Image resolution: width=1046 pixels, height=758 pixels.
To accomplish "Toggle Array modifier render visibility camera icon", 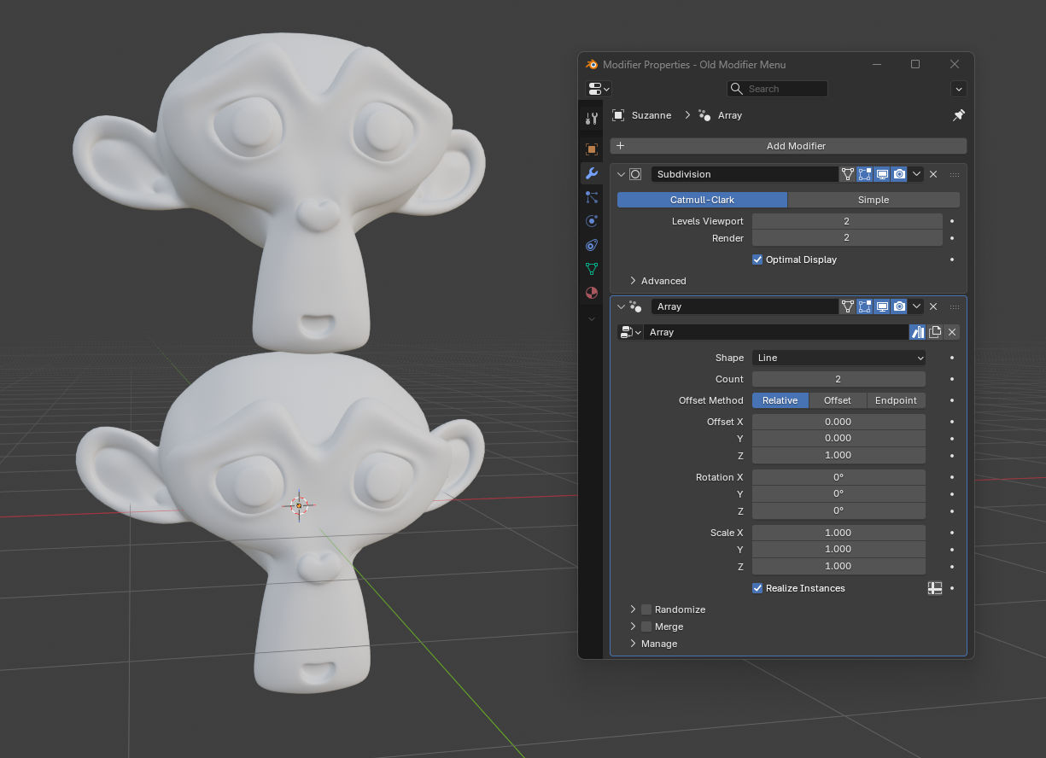I will pos(899,306).
